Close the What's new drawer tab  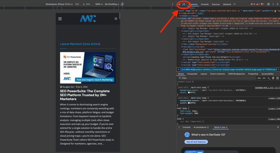[227, 127]
